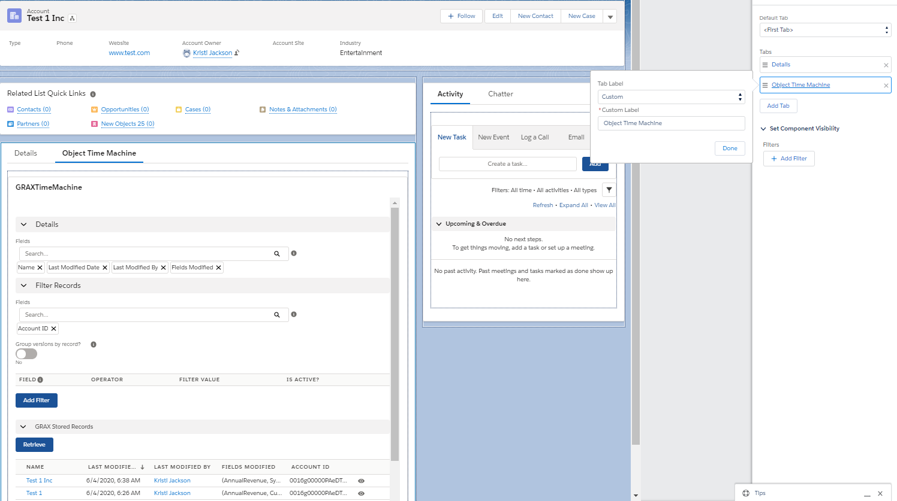The width and height of the screenshot is (897, 501).
Task: Click the Create a task input
Action: click(x=507, y=164)
